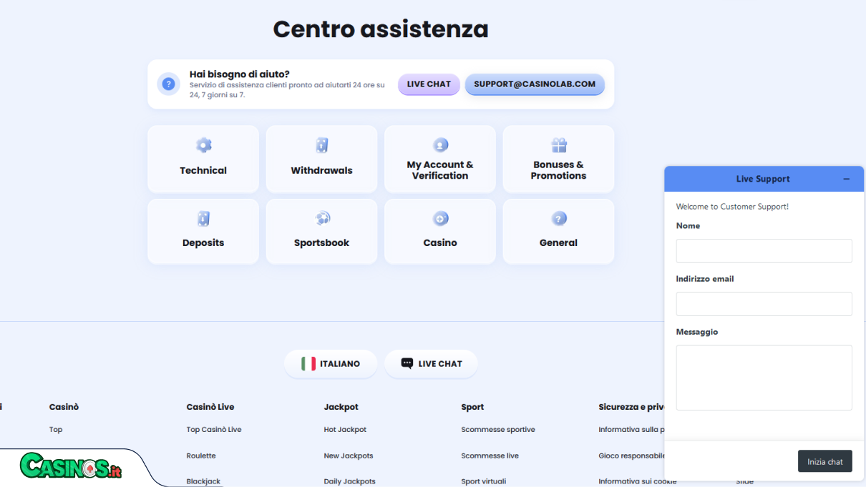Click the Italian flag icon
The height and width of the screenshot is (487, 866).
tap(308, 363)
